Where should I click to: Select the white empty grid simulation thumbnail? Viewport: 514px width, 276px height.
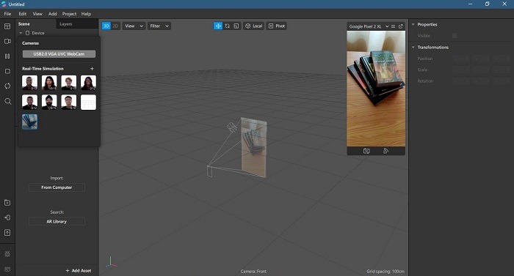[x=89, y=102]
